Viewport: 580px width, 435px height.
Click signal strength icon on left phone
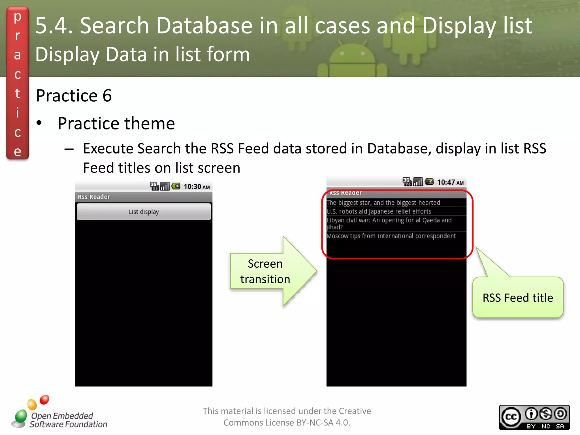point(165,186)
